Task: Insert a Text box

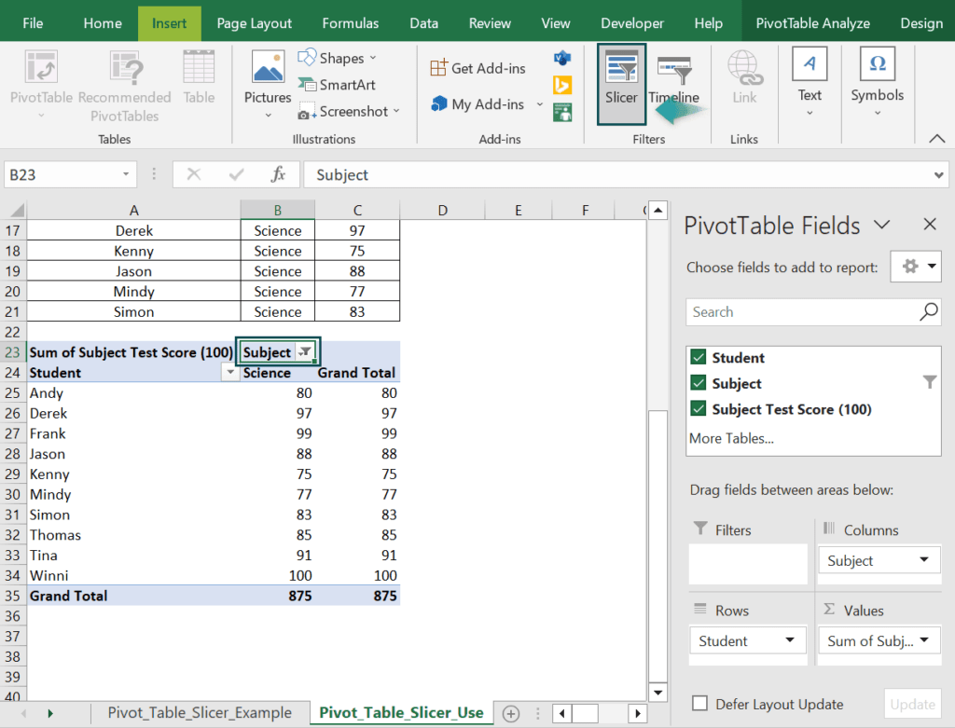Action: [809, 84]
